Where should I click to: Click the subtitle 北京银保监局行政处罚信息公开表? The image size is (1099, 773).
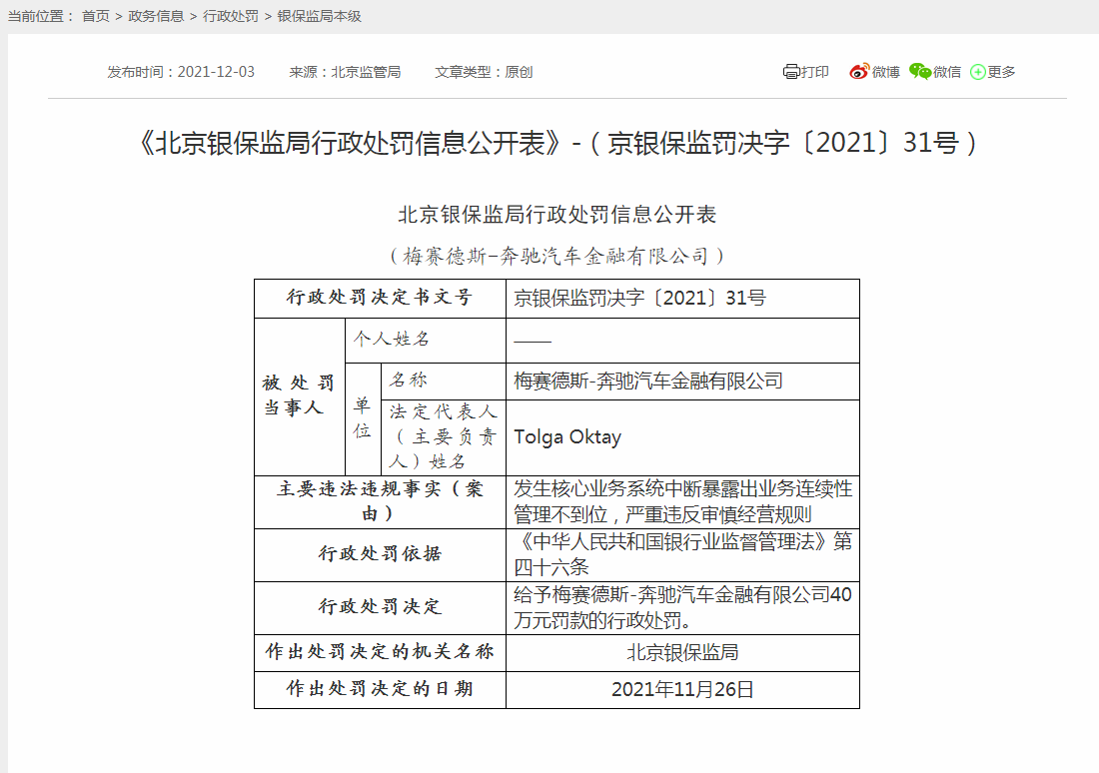pyautogui.click(x=556, y=215)
